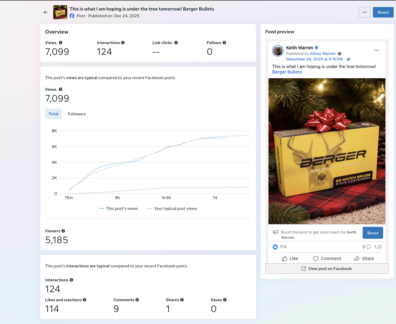Show info for Views in Overview
Screen dimensions: 396x324
tap(61, 43)
